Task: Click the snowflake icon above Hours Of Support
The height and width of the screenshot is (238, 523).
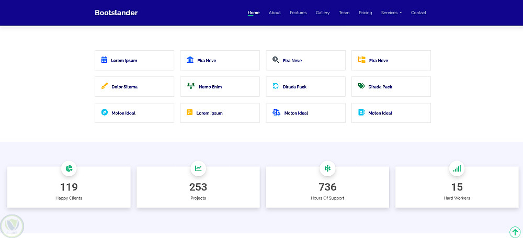Action: (327, 168)
